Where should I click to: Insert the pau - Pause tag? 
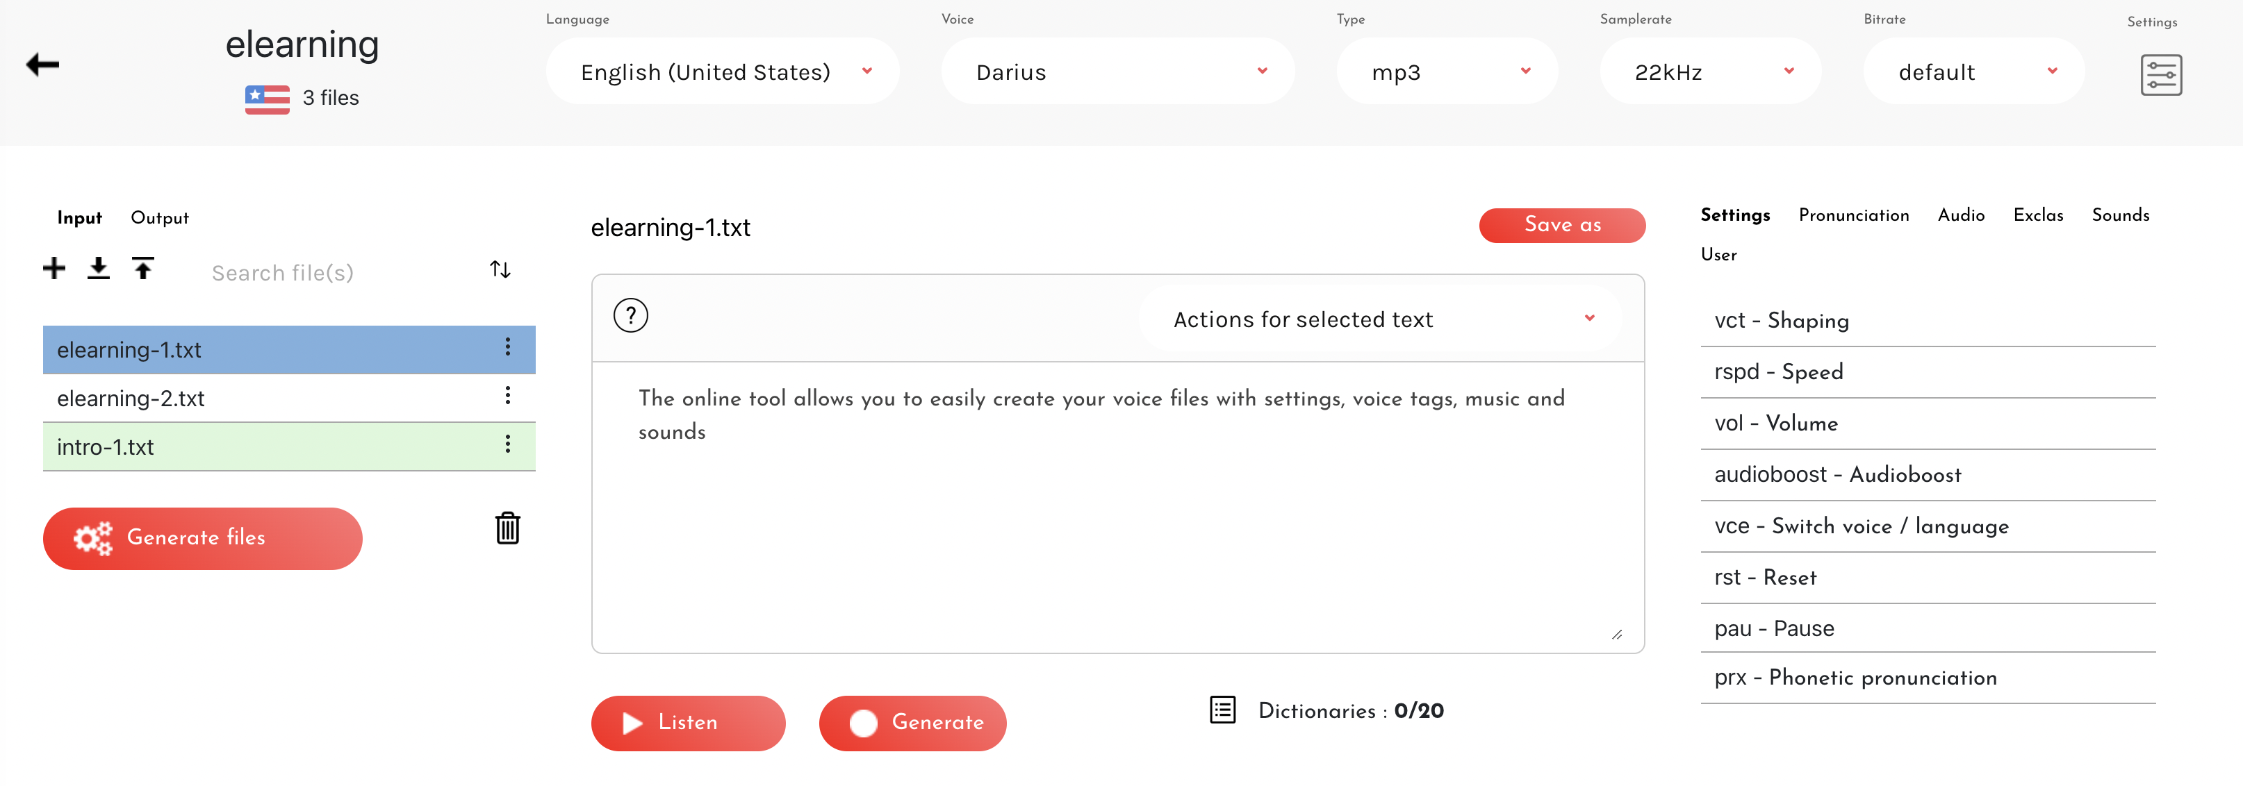pyautogui.click(x=1928, y=628)
